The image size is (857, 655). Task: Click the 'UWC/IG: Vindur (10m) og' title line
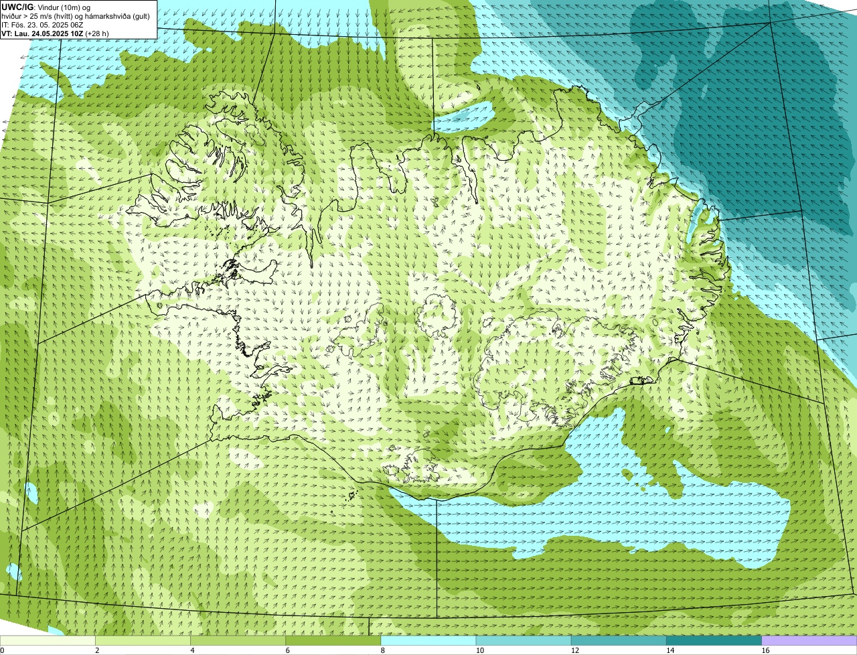46,7
